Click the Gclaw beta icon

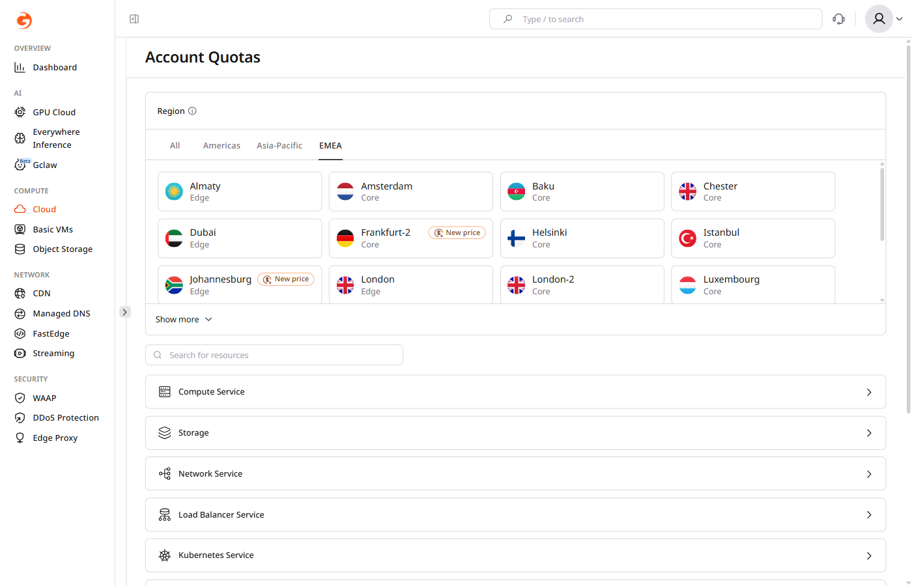tap(21, 164)
